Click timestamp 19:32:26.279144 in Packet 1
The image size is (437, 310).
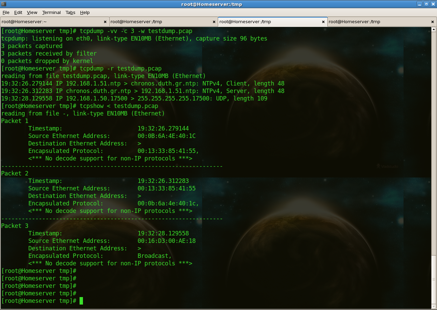(x=163, y=128)
